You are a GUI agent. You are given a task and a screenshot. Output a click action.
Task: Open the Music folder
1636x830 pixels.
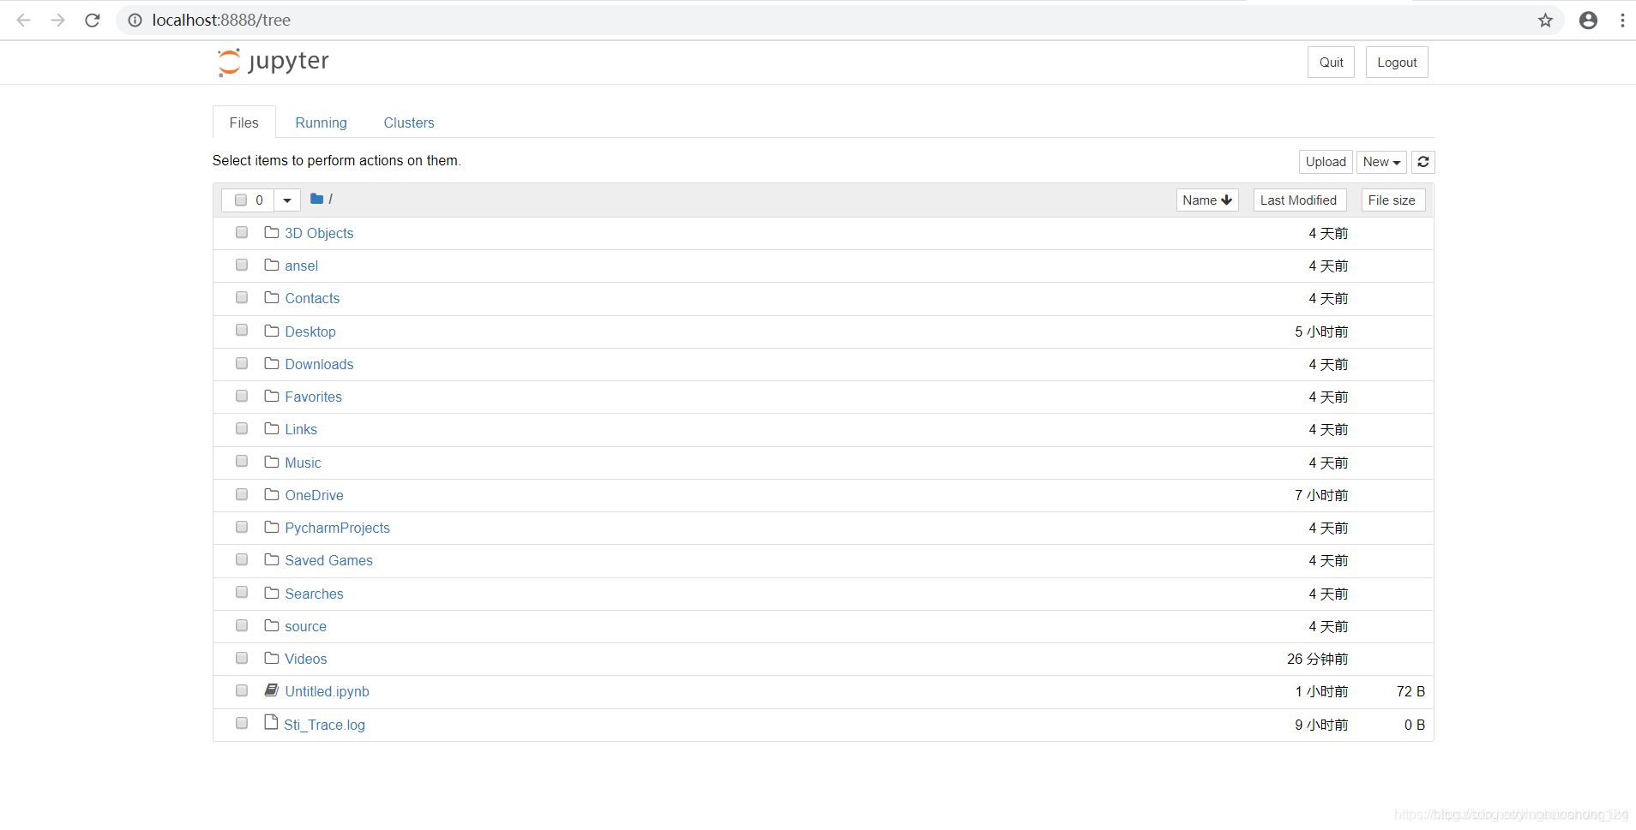pos(303,463)
